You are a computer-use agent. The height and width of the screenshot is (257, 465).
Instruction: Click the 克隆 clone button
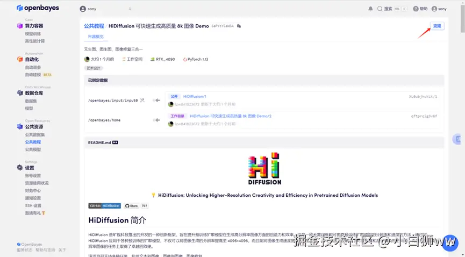(x=437, y=26)
